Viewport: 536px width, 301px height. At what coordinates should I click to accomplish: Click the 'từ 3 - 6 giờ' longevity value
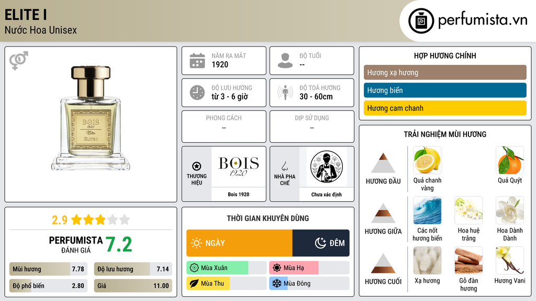click(230, 97)
